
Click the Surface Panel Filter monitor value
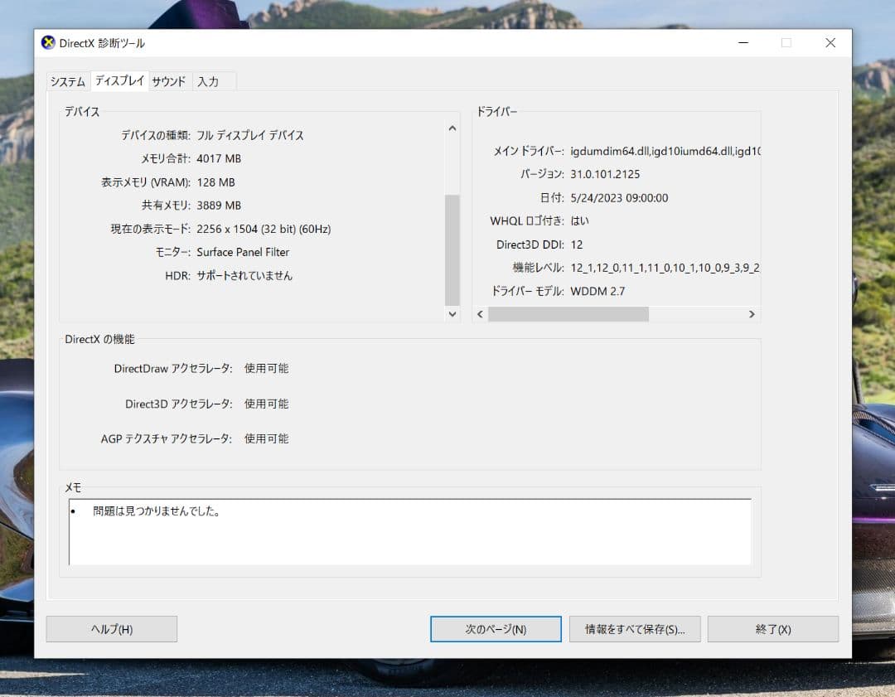tap(243, 252)
